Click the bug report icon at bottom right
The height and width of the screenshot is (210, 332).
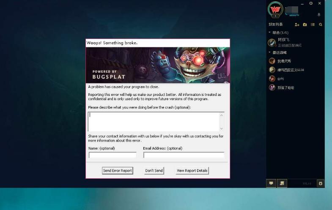click(x=320, y=183)
